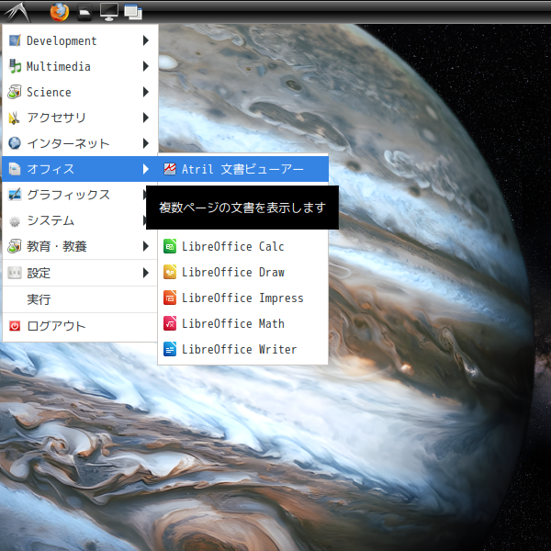
Task: Open the アクセサリ menu category
Action: 80,118
